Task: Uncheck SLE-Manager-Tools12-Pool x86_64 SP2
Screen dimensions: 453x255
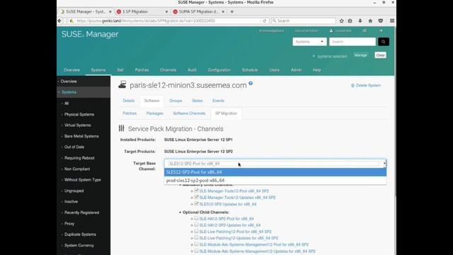Action: point(197,191)
